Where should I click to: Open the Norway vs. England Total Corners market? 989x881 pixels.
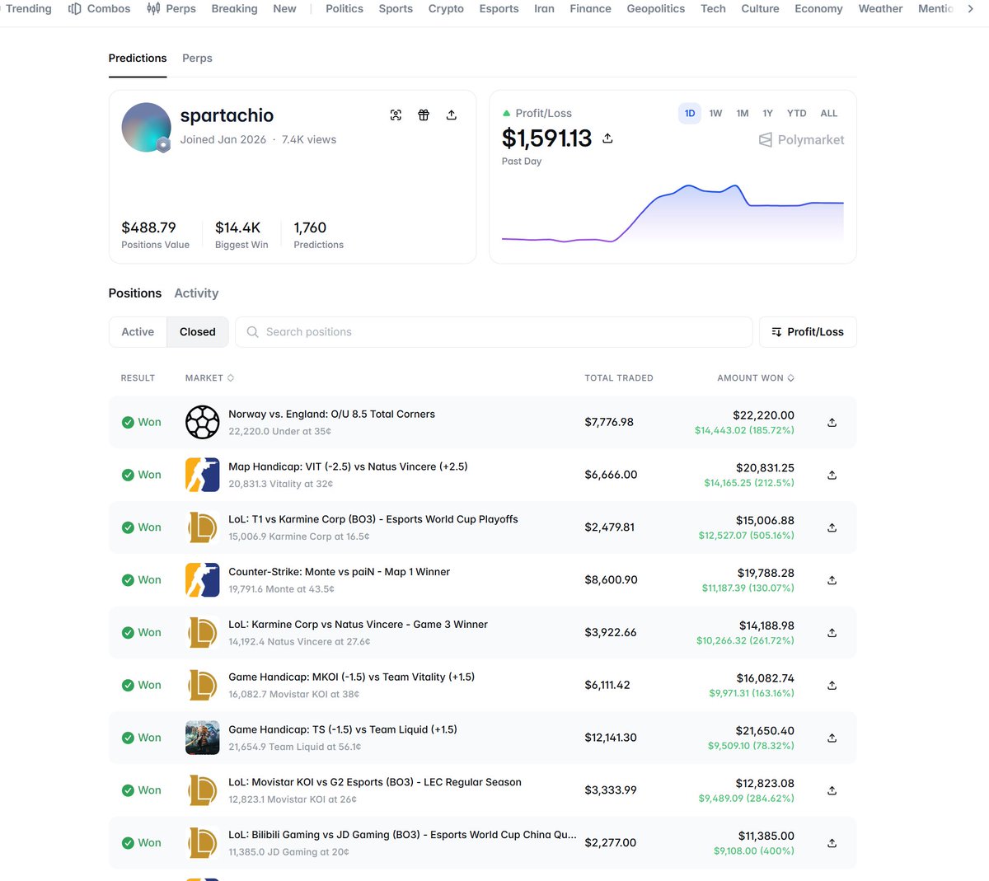tap(331, 415)
